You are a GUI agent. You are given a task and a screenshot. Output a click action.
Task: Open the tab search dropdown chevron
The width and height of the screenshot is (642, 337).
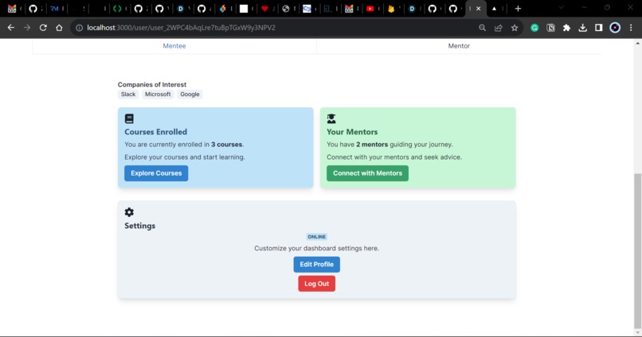[x=562, y=8]
